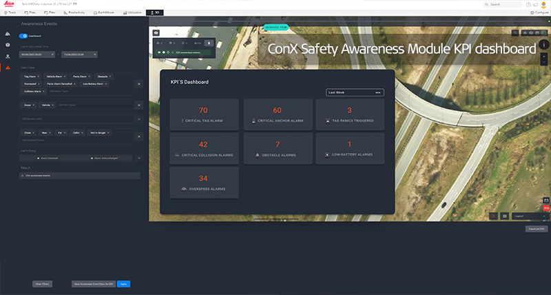551x295 pixels.
Task: Click the globe icon on map toolbar
Action: pos(531,32)
